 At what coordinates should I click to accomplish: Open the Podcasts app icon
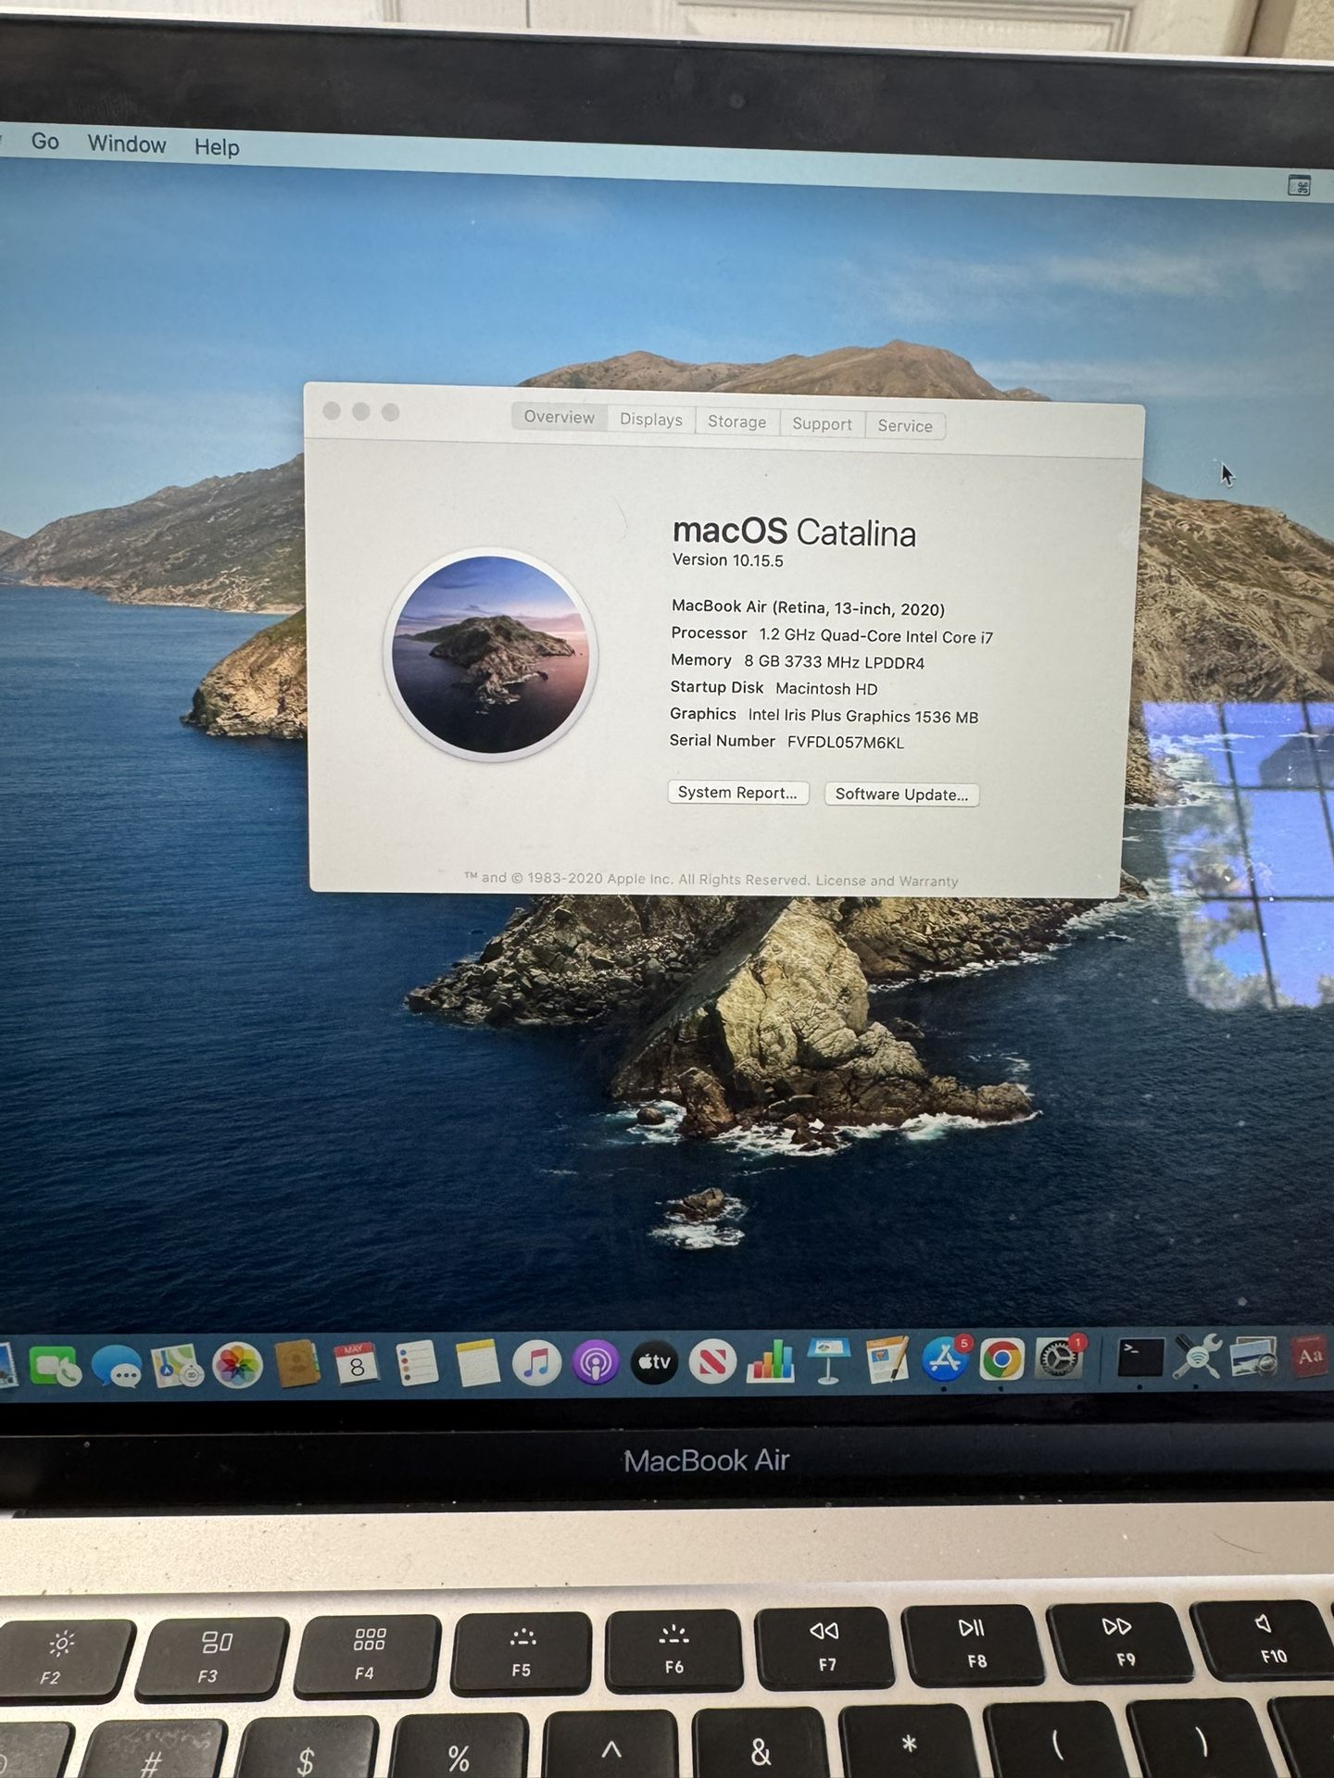(595, 1363)
